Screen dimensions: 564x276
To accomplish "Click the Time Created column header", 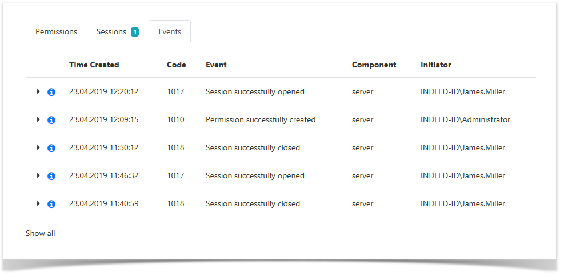I will [94, 65].
